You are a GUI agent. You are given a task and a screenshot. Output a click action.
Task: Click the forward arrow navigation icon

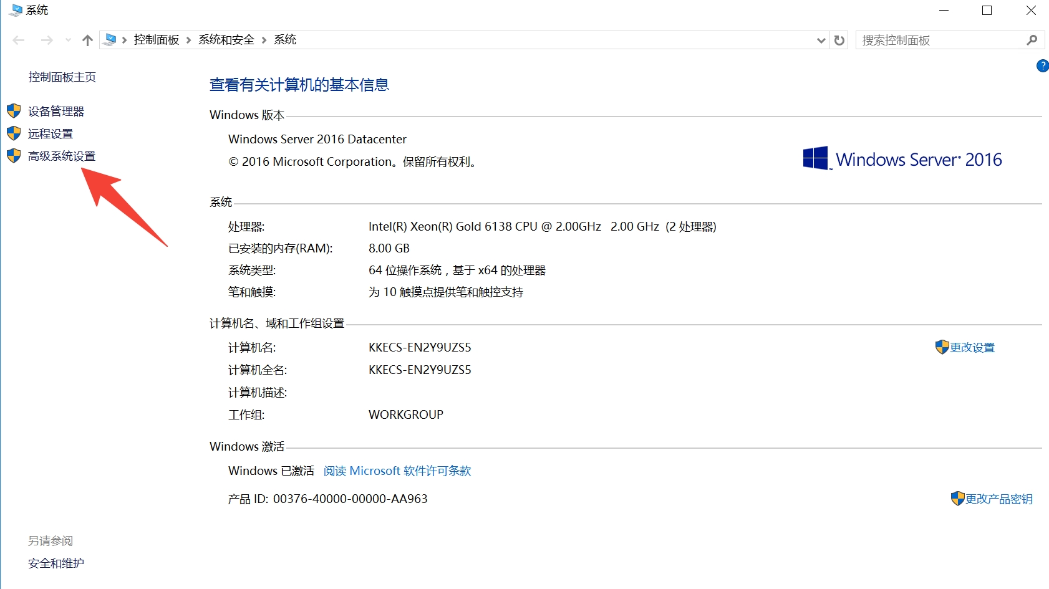[47, 41]
